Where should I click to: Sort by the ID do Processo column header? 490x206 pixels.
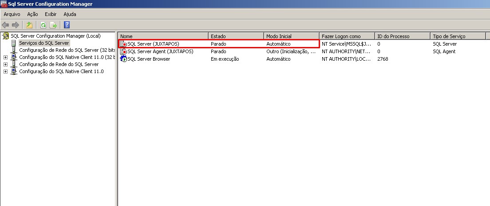403,36
